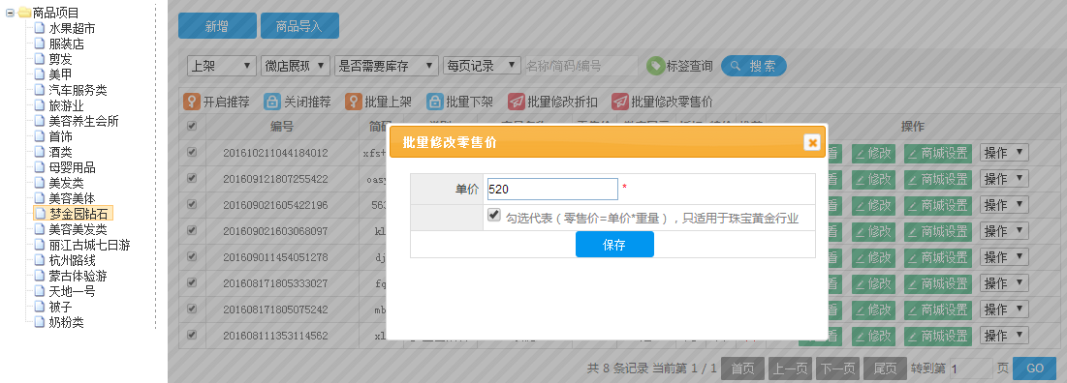The width and height of the screenshot is (1067, 383).
Task: Click the file icon beside 美发类
Action: [40, 183]
